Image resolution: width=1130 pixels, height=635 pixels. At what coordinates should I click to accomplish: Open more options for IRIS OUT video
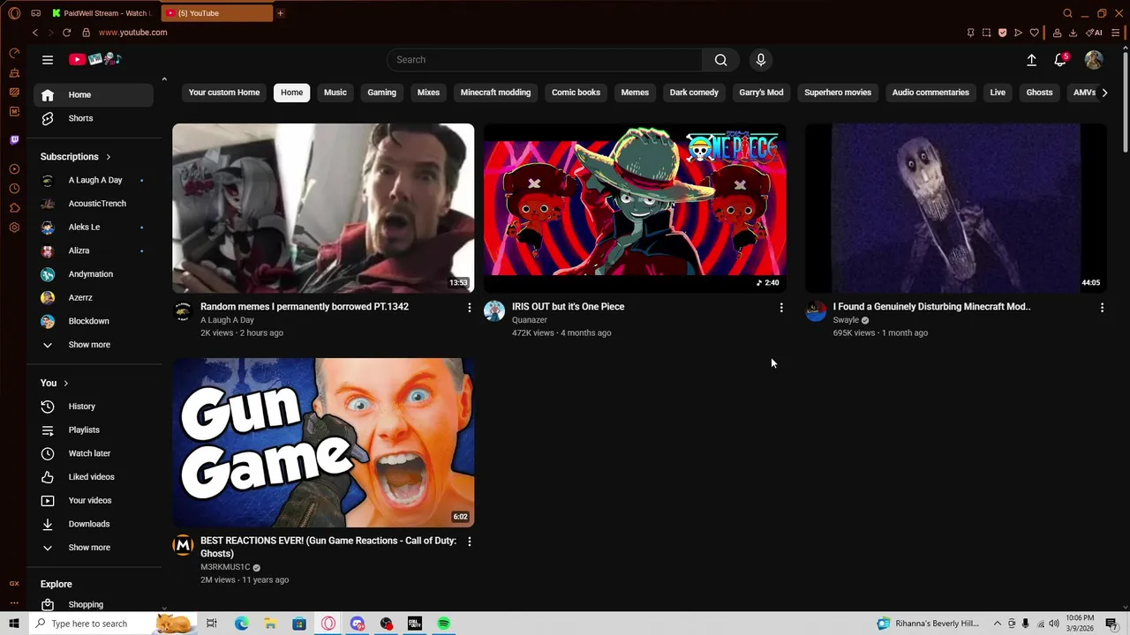(780, 308)
